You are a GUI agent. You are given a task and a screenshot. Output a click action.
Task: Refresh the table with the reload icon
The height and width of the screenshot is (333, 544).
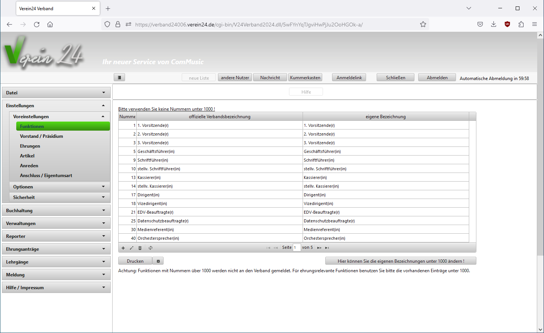150,248
